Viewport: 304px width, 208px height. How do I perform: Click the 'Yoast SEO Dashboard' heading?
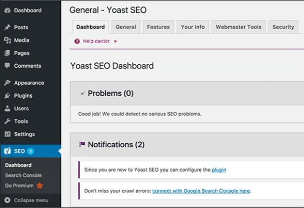[x=112, y=66]
